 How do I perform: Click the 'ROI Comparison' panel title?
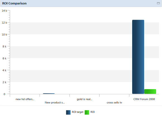coord(14,3)
